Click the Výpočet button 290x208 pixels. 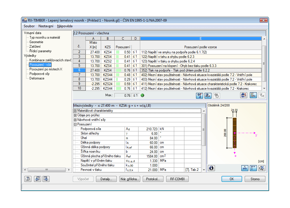[83, 179]
